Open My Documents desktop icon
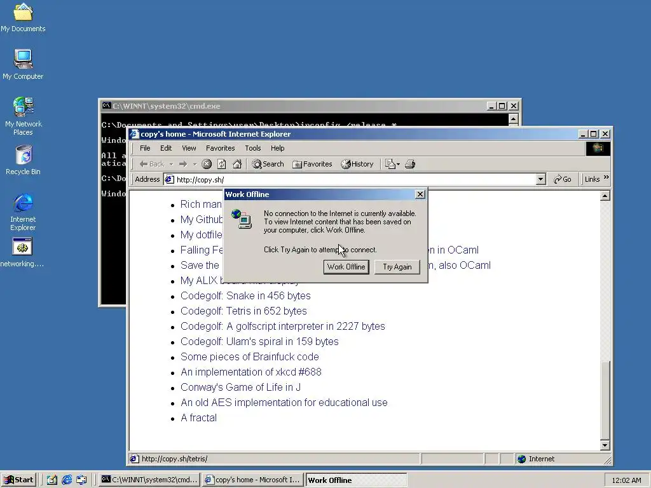Image resolution: width=651 pixels, height=488 pixels. [23, 17]
